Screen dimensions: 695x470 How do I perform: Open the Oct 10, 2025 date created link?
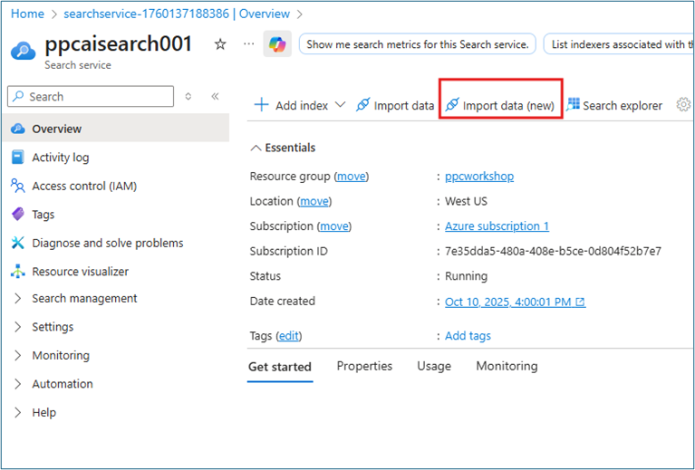coord(508,302)
